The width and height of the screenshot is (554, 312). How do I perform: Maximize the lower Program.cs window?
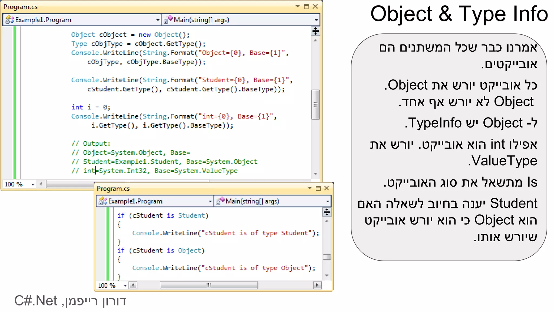tap(318, 188)
